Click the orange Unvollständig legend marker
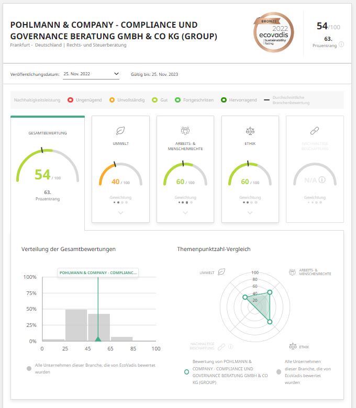The image size is (356, 408). pyautogui.click(x=112, y=100)
